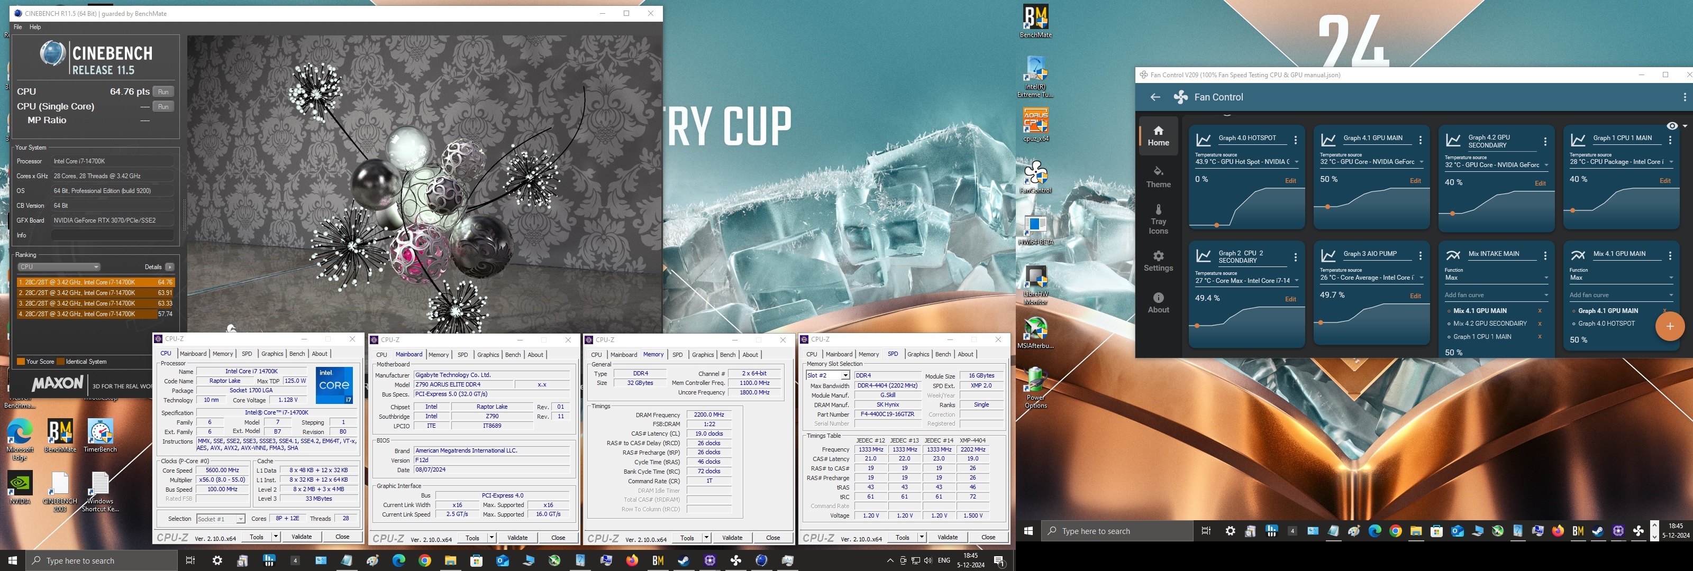Viewport: 1693px width, 571px height.
Task: Click the mix icon on Mix 4.1 GPU MAIN card
Action: [1578, 255]
